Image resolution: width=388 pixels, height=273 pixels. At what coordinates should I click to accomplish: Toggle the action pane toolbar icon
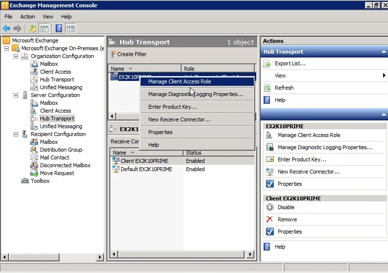tap(70, 28)
